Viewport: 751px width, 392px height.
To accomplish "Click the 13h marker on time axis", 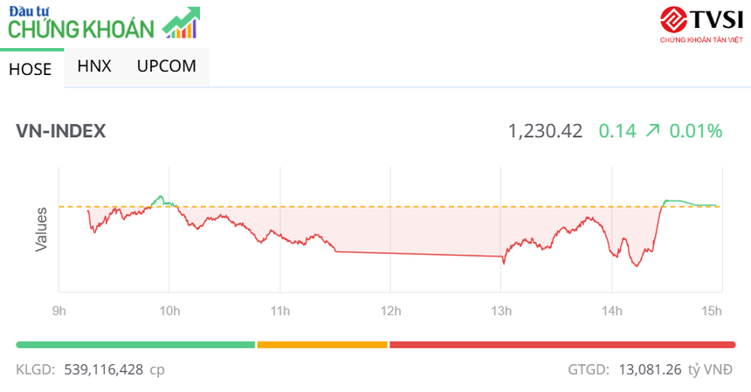I will (x=500, y=310).
